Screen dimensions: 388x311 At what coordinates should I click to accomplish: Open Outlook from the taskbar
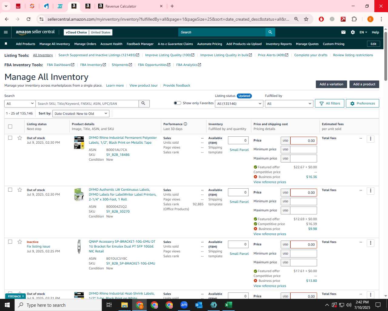pyautogui.click(x=199, y=305)
